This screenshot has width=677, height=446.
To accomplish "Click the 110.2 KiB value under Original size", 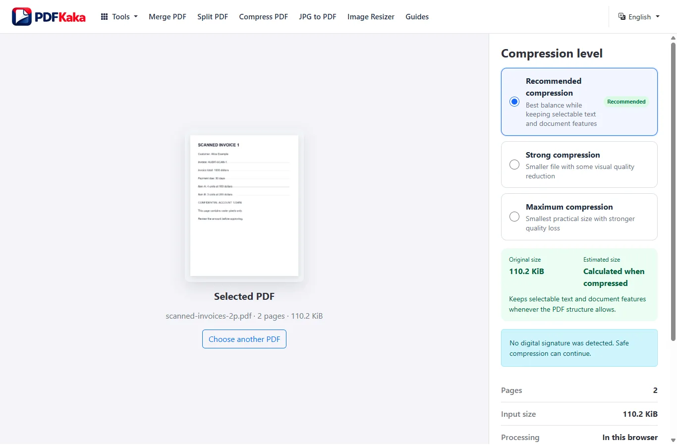I will pos(526,272).
